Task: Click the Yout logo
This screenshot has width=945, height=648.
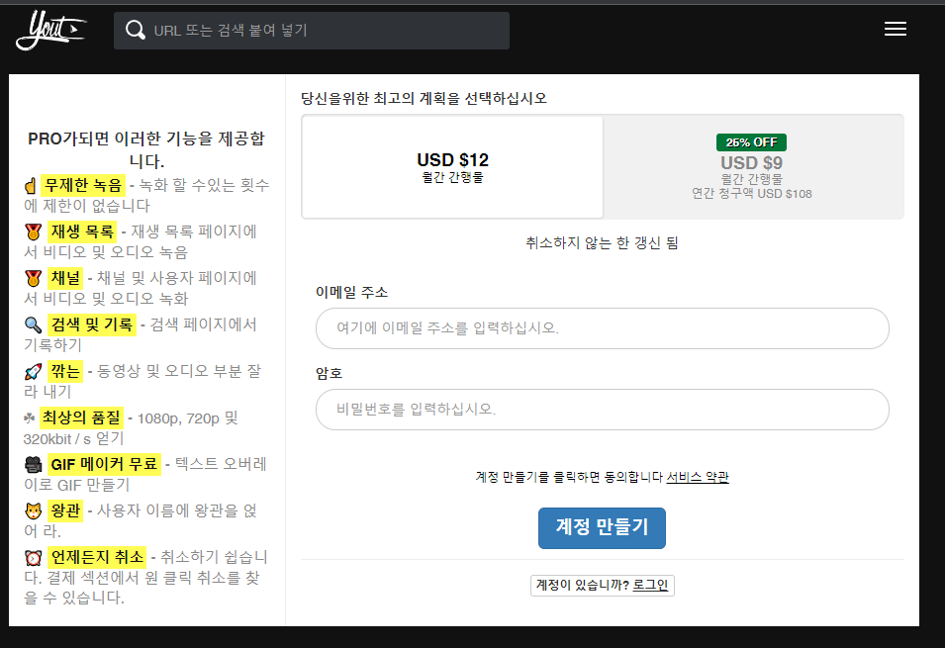Action: point(51,30)
